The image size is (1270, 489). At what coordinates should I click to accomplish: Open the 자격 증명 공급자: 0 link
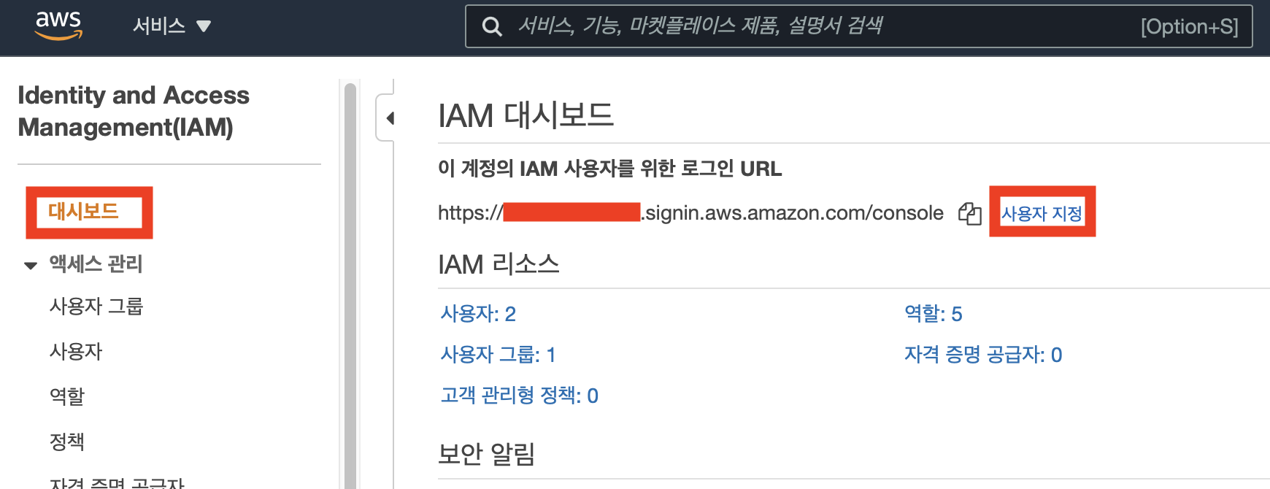pos(983,355)
